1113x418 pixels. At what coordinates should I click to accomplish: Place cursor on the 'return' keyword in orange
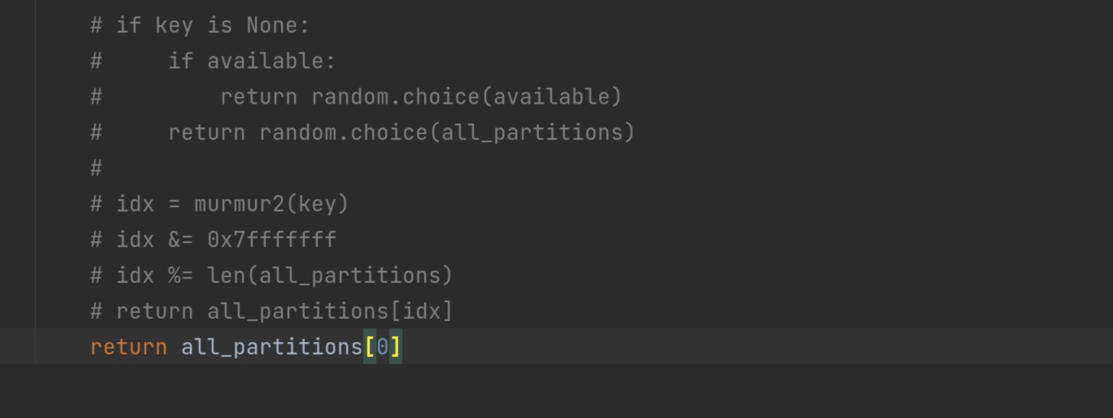coord(128,347)
